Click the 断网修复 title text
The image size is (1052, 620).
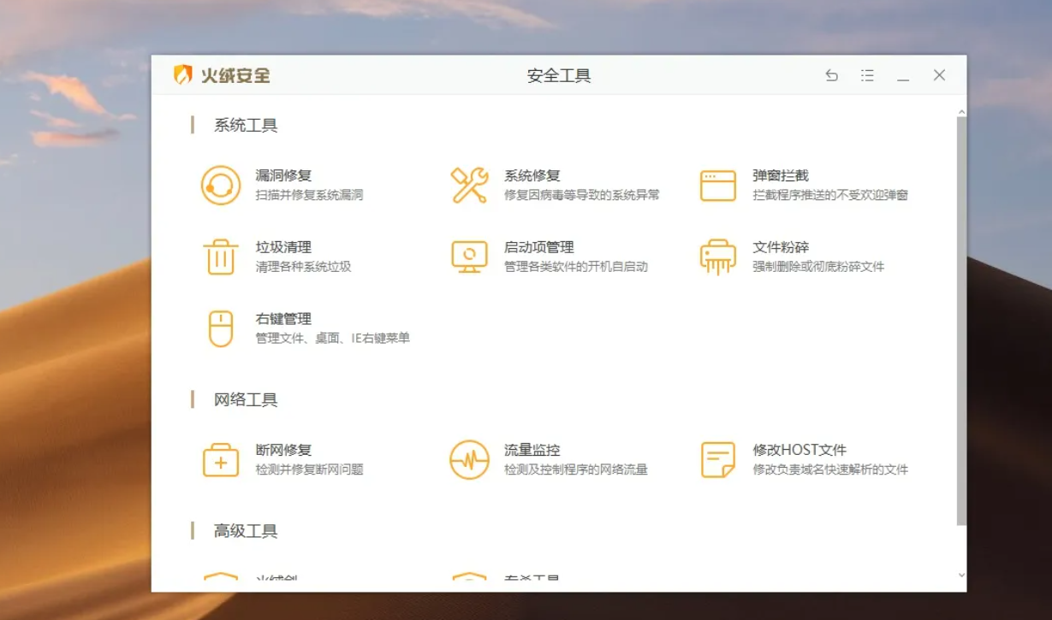pyautogui.click(x=283, y=450)
